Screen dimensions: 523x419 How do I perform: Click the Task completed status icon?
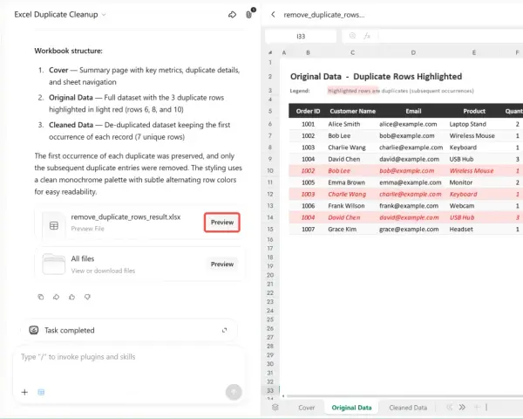pyautogui.click(x=34, y=330)
